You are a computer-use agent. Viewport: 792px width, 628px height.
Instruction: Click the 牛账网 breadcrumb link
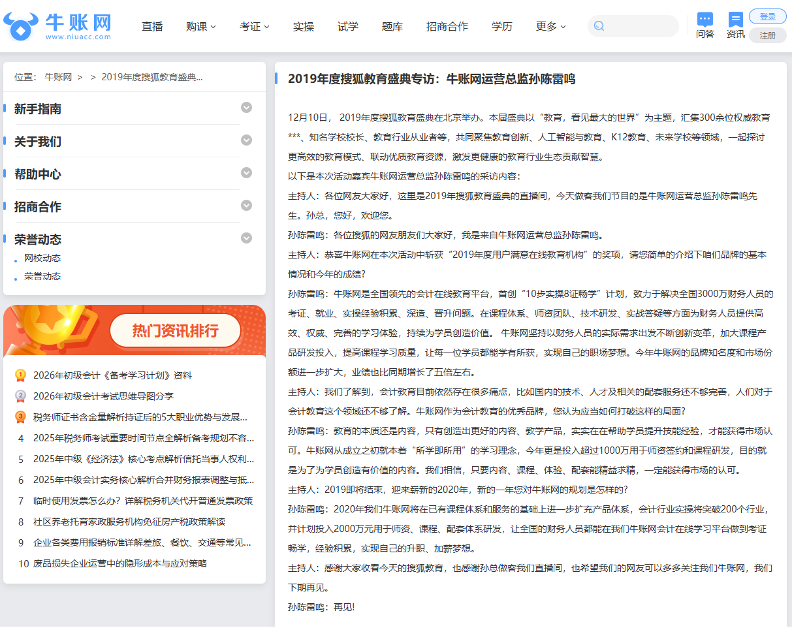(58, 77)
